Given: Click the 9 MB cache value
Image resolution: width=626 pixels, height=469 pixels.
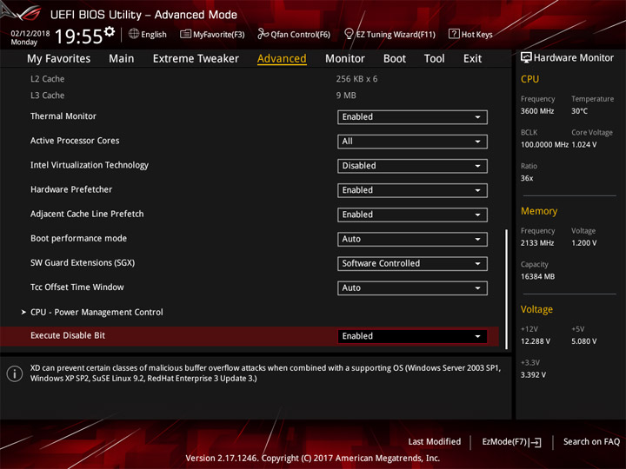Looking at the screenshot, I should click(346, 96).
